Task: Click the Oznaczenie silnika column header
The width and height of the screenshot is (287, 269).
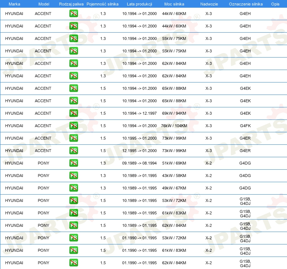Action: 246,4
